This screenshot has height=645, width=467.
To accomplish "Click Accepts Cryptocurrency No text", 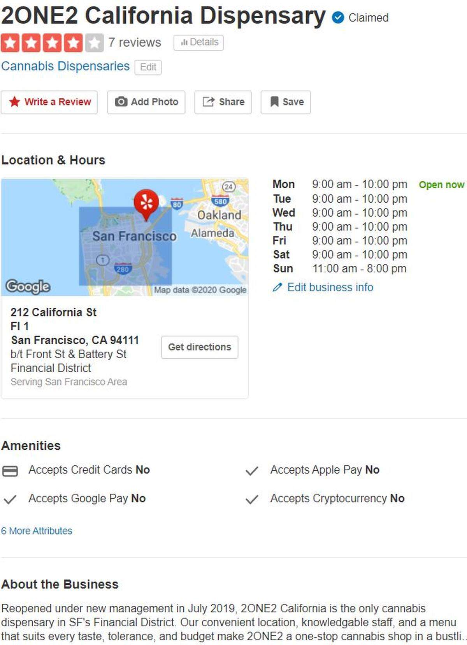I will click(337, 498).
